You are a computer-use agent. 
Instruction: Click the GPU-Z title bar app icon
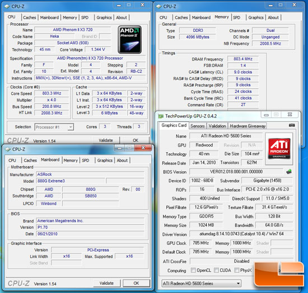pyautogui.click(x=161, y=116)
